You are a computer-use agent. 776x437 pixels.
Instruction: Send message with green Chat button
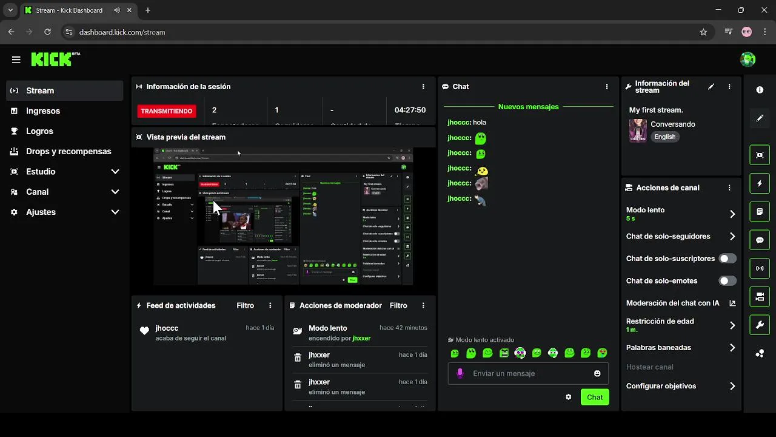595,397
